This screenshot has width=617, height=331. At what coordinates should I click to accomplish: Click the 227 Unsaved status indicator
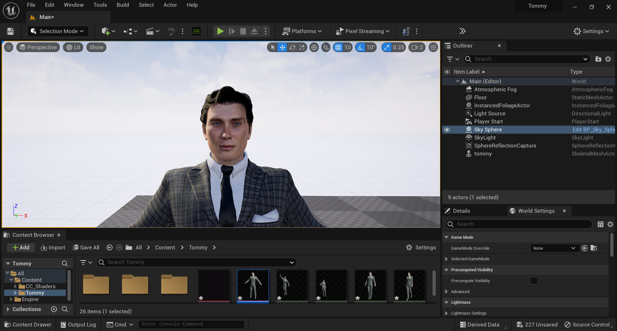(x=537, y=325)
